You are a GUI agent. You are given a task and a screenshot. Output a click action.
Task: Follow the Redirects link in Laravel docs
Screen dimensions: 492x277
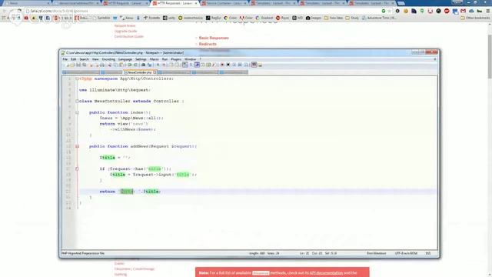point(208,44)
